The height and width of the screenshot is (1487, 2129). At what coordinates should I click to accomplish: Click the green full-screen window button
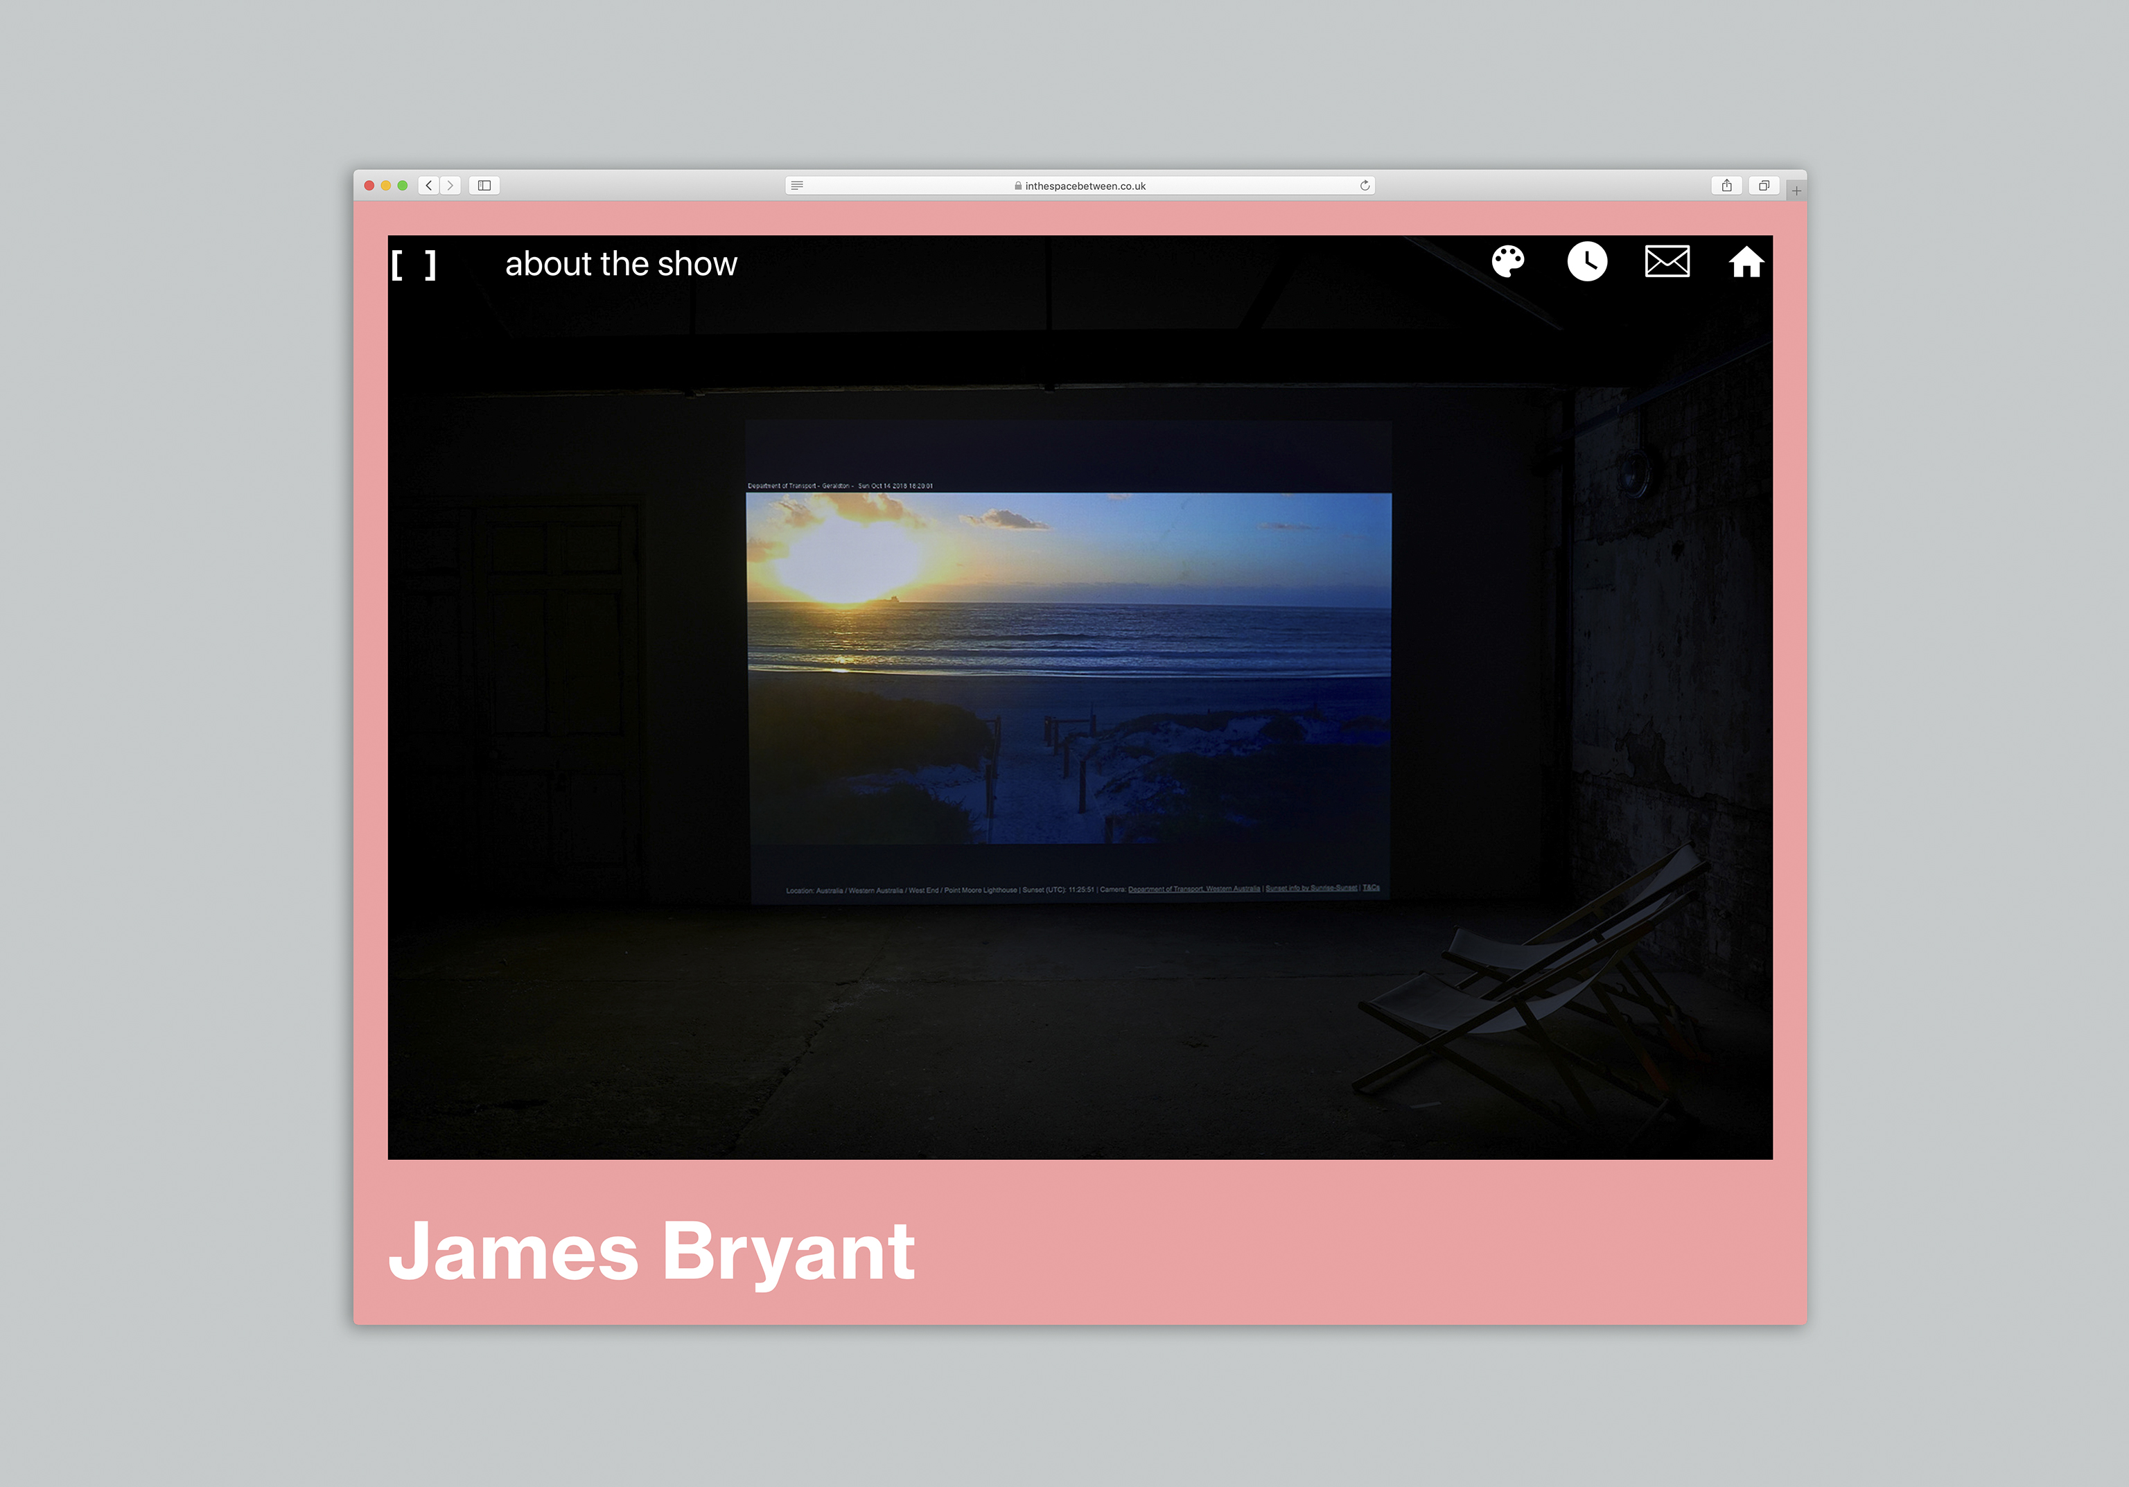tap(403, 186)
